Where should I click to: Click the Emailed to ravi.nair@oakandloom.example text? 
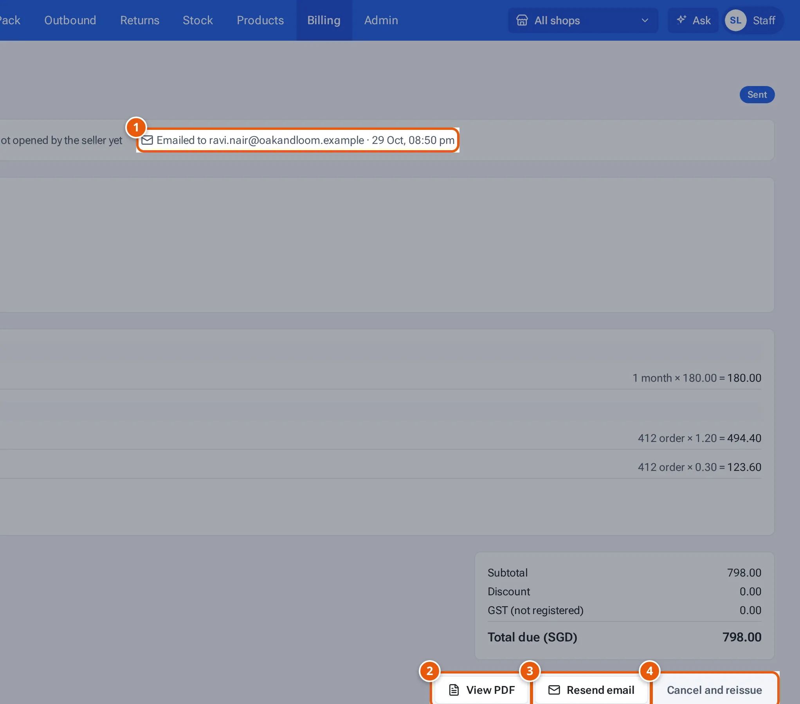260,140
